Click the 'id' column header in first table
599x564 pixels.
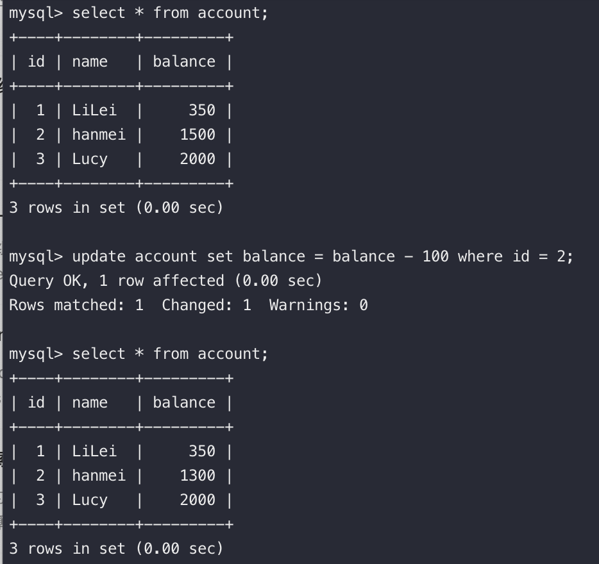tap(37, 62)
